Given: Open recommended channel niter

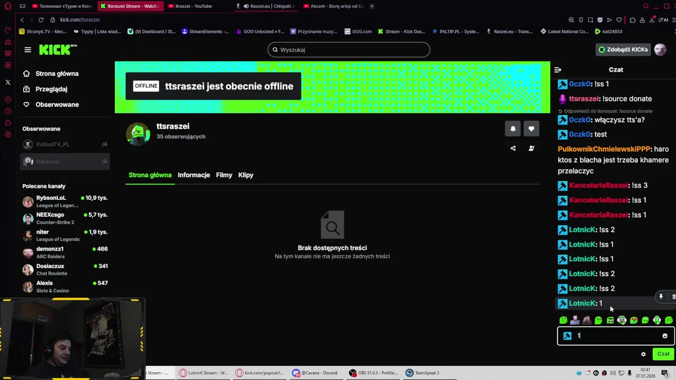Looking at the screenshot, I should (65, 235).
